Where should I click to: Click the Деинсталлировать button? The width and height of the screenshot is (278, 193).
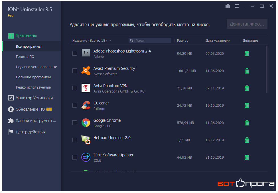247,24
